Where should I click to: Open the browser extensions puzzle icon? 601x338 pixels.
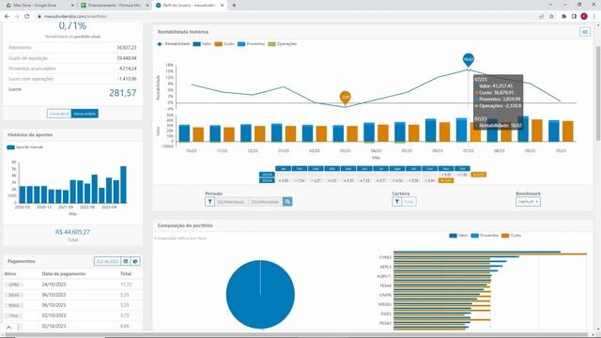(563, 17)
